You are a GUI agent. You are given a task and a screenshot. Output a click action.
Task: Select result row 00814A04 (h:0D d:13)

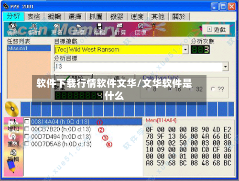coord(86,122)
